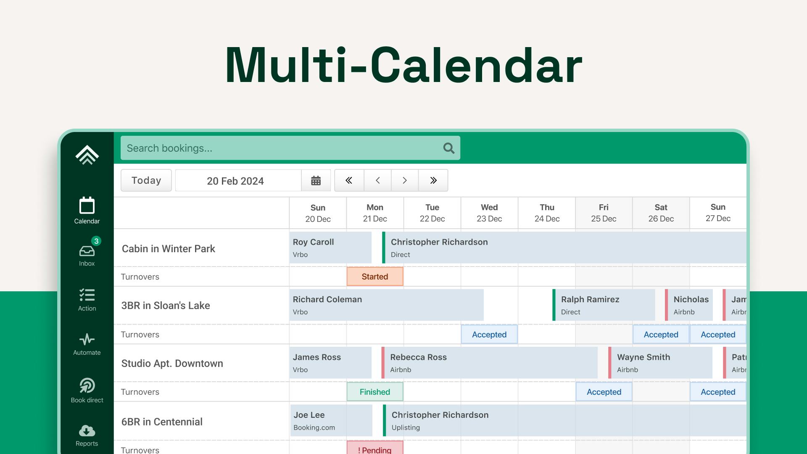View Started turnover status indicator

[374, 276]
